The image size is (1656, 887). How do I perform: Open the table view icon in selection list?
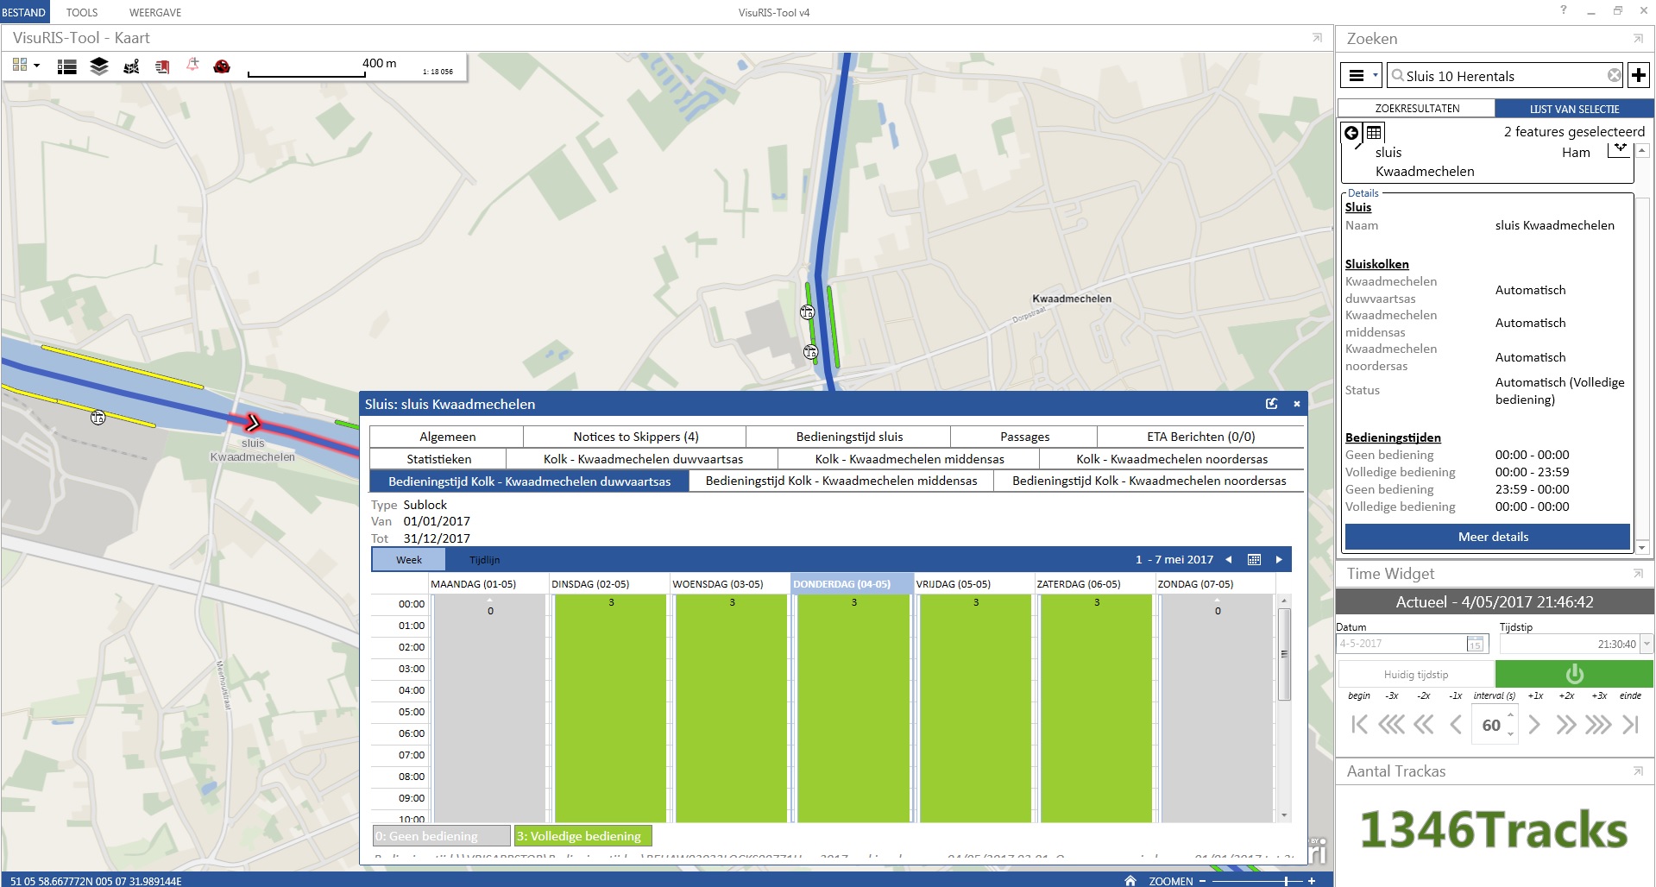tap(1374, 132)
